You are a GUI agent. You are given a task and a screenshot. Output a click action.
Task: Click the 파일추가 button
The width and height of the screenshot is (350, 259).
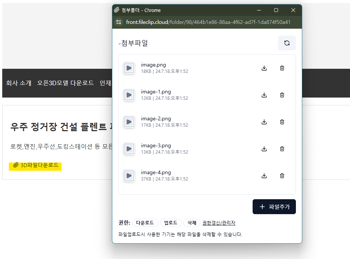coord(274,207)
